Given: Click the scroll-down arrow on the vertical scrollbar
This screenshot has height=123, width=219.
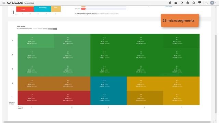Looking at the screenshot, I should pos(216,120).
